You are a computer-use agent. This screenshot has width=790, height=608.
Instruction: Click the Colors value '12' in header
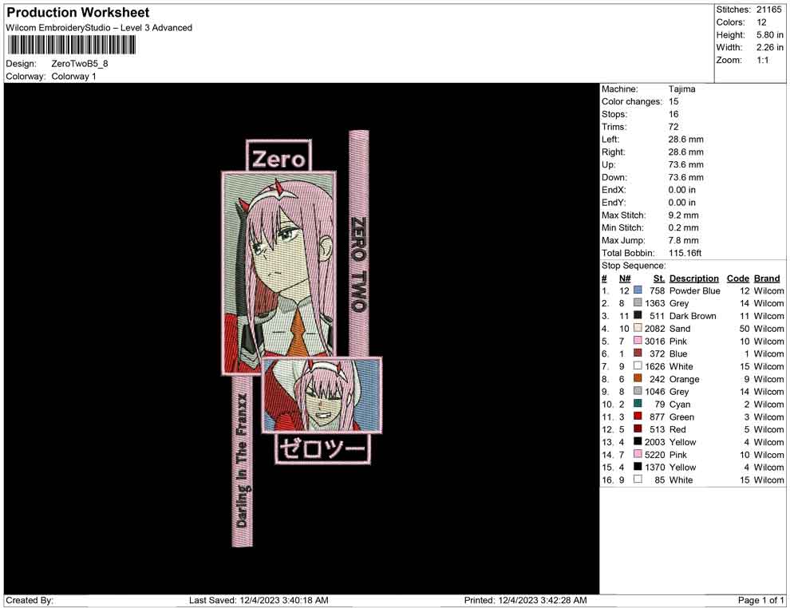(761, 22)
